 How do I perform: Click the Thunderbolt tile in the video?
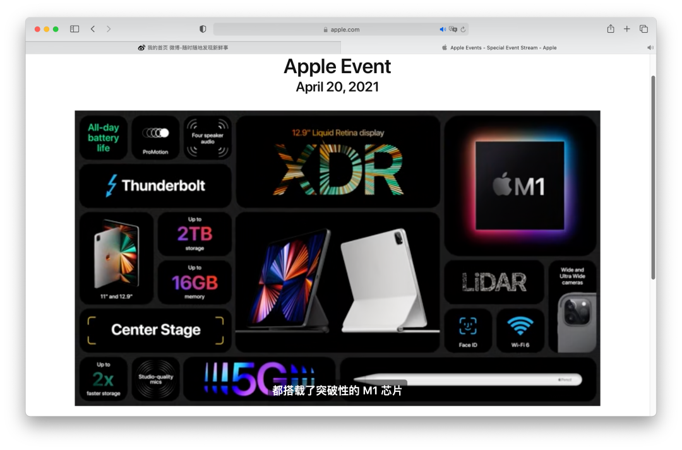tap(155, 186)
